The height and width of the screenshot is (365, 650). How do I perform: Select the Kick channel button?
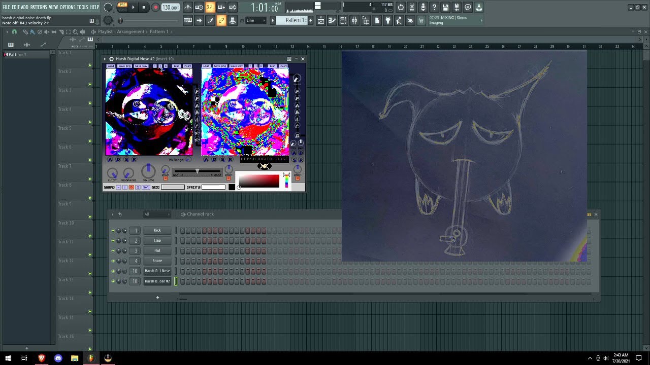point(157,230)
